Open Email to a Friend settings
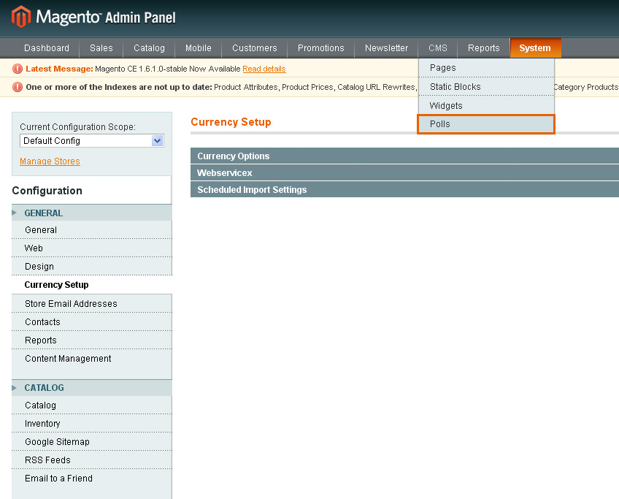 click(x=92, y=478)
